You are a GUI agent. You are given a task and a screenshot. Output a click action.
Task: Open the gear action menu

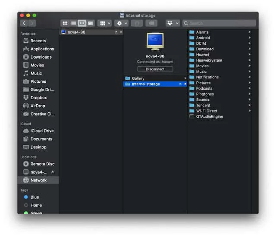click(x=122, y=23)
